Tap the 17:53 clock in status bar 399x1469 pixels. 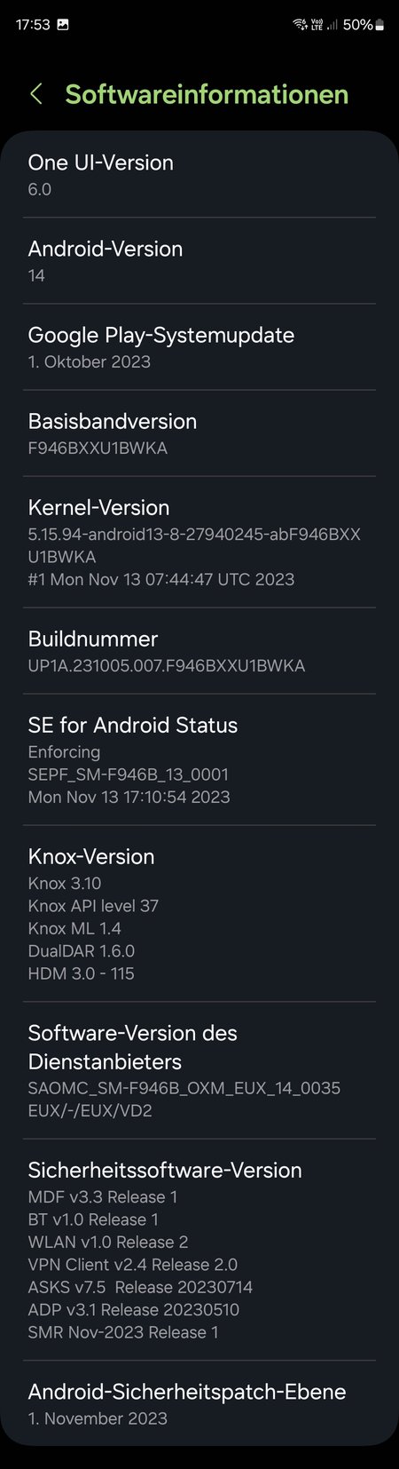[x=33, y=25]
